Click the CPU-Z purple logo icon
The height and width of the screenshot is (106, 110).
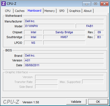pos(4,4)
